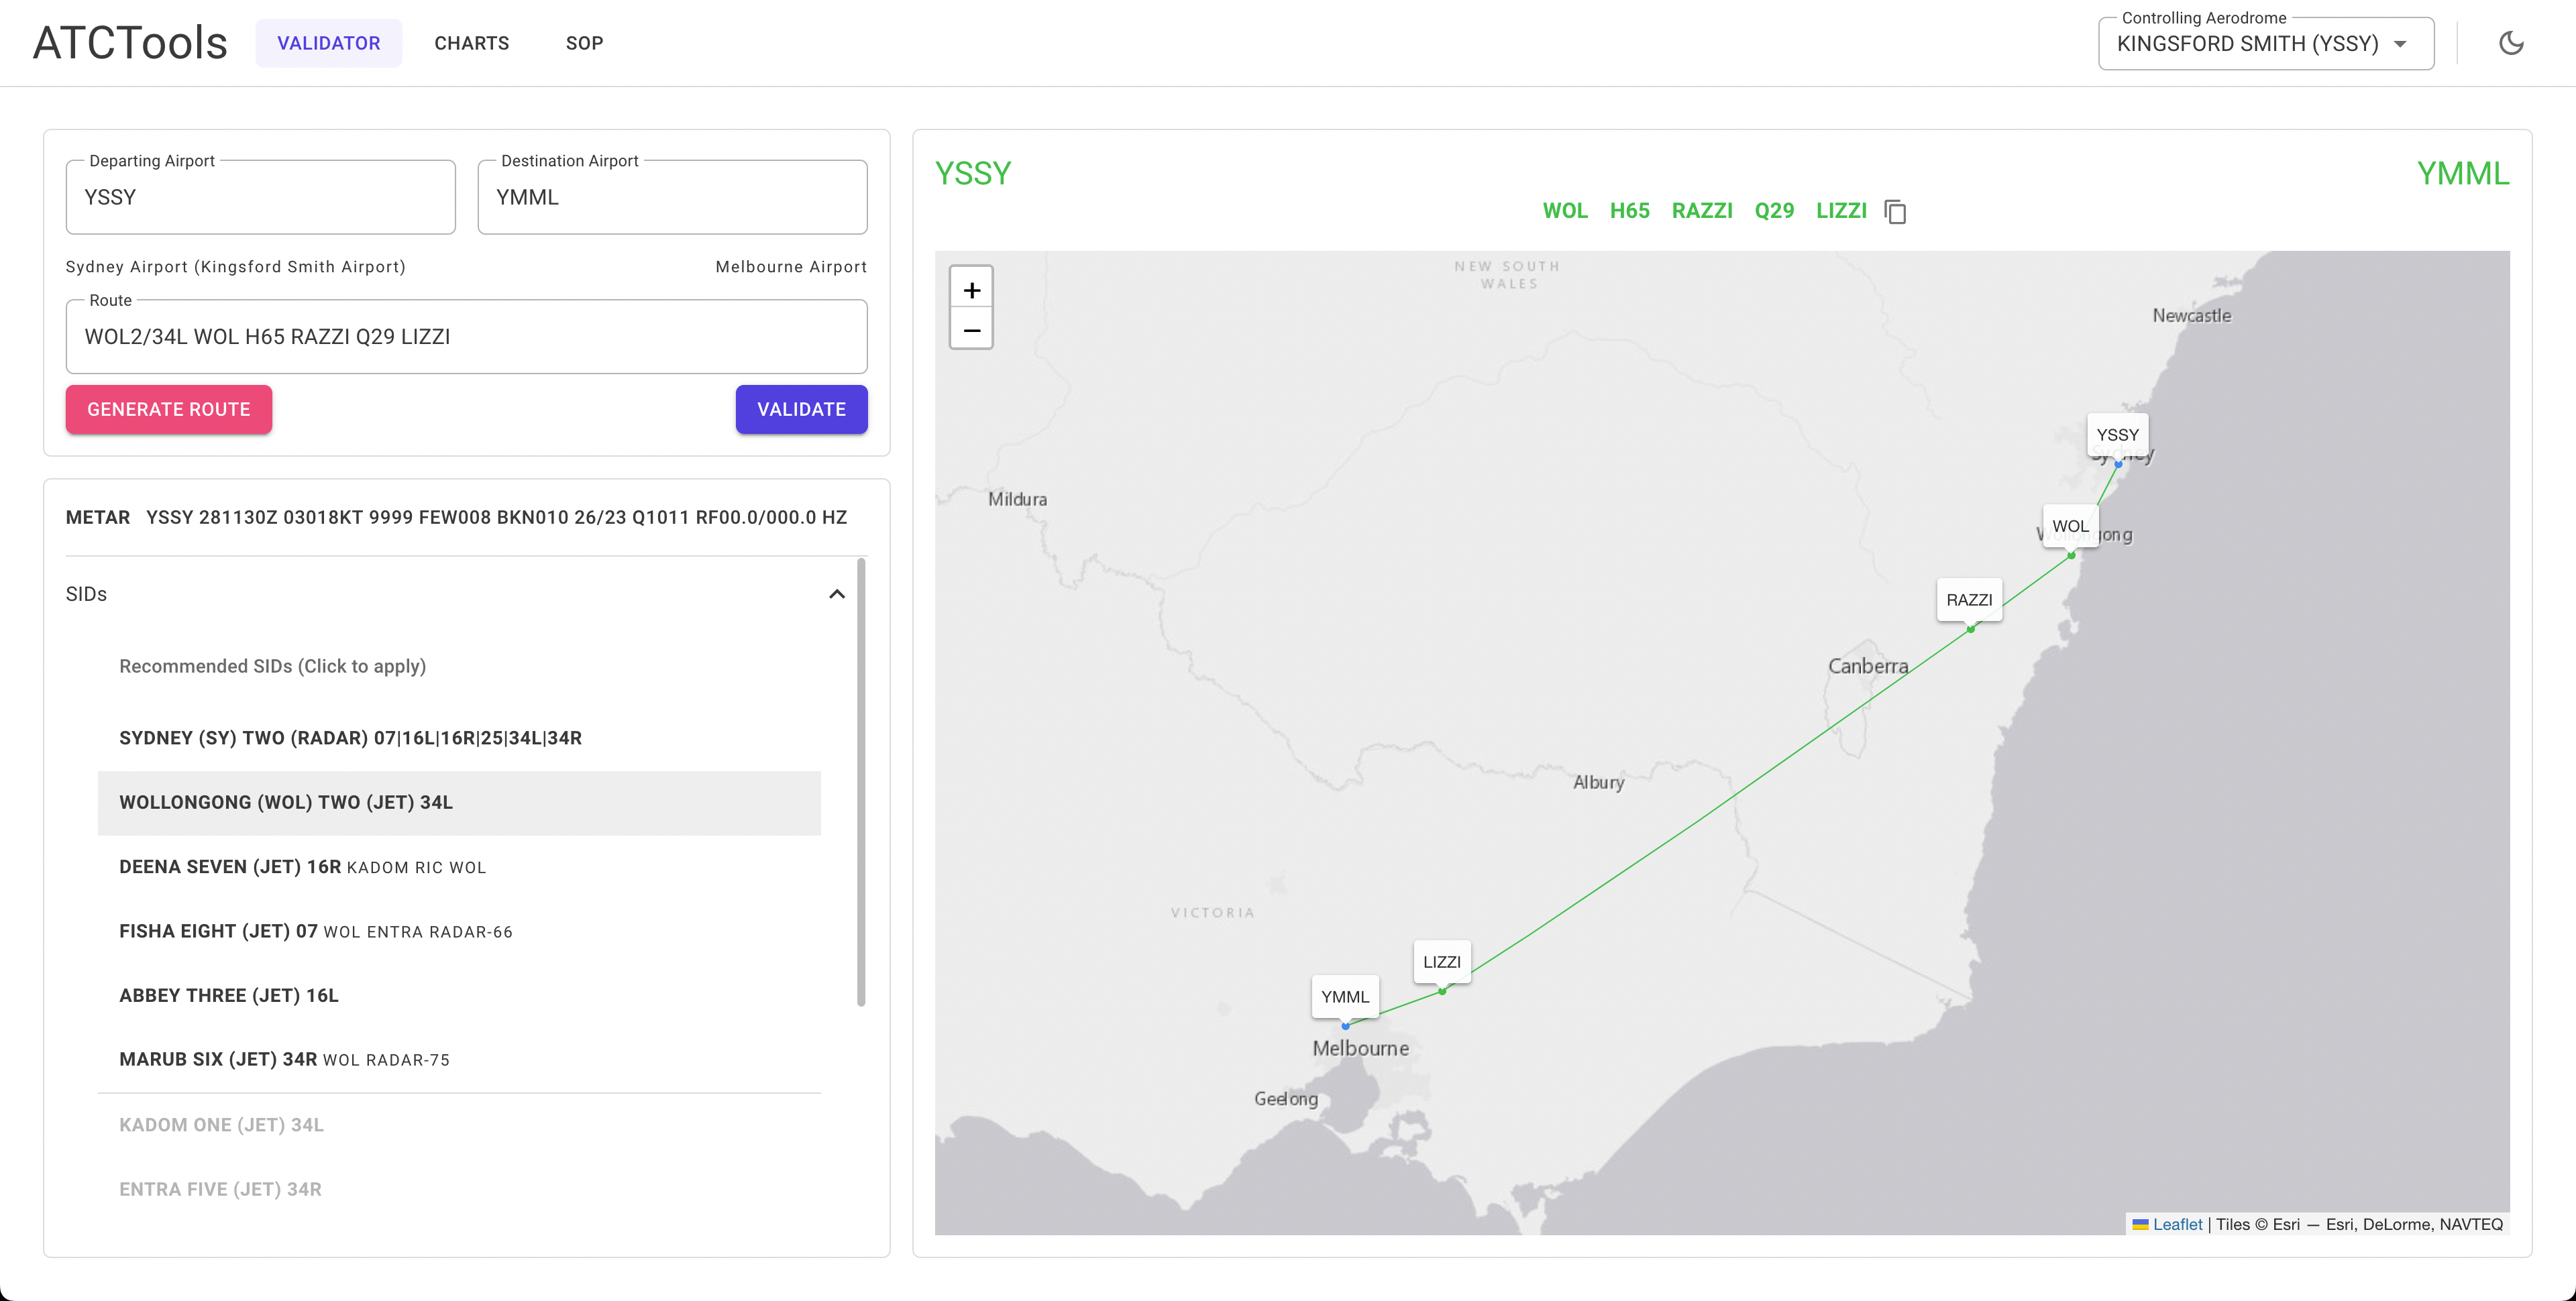Viewport: 2576px width, 1301px height.
Task: Zoom out on the map with the minus icon
Action: (x=971, y=330)
